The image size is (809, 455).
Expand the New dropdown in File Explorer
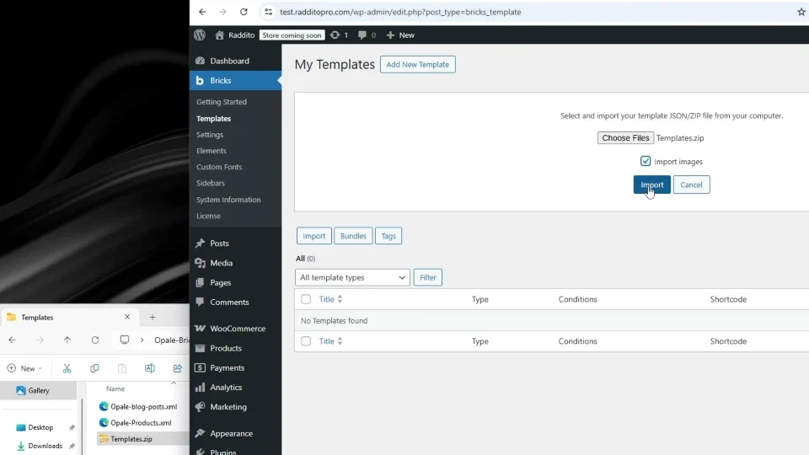[x=24, y=368]
